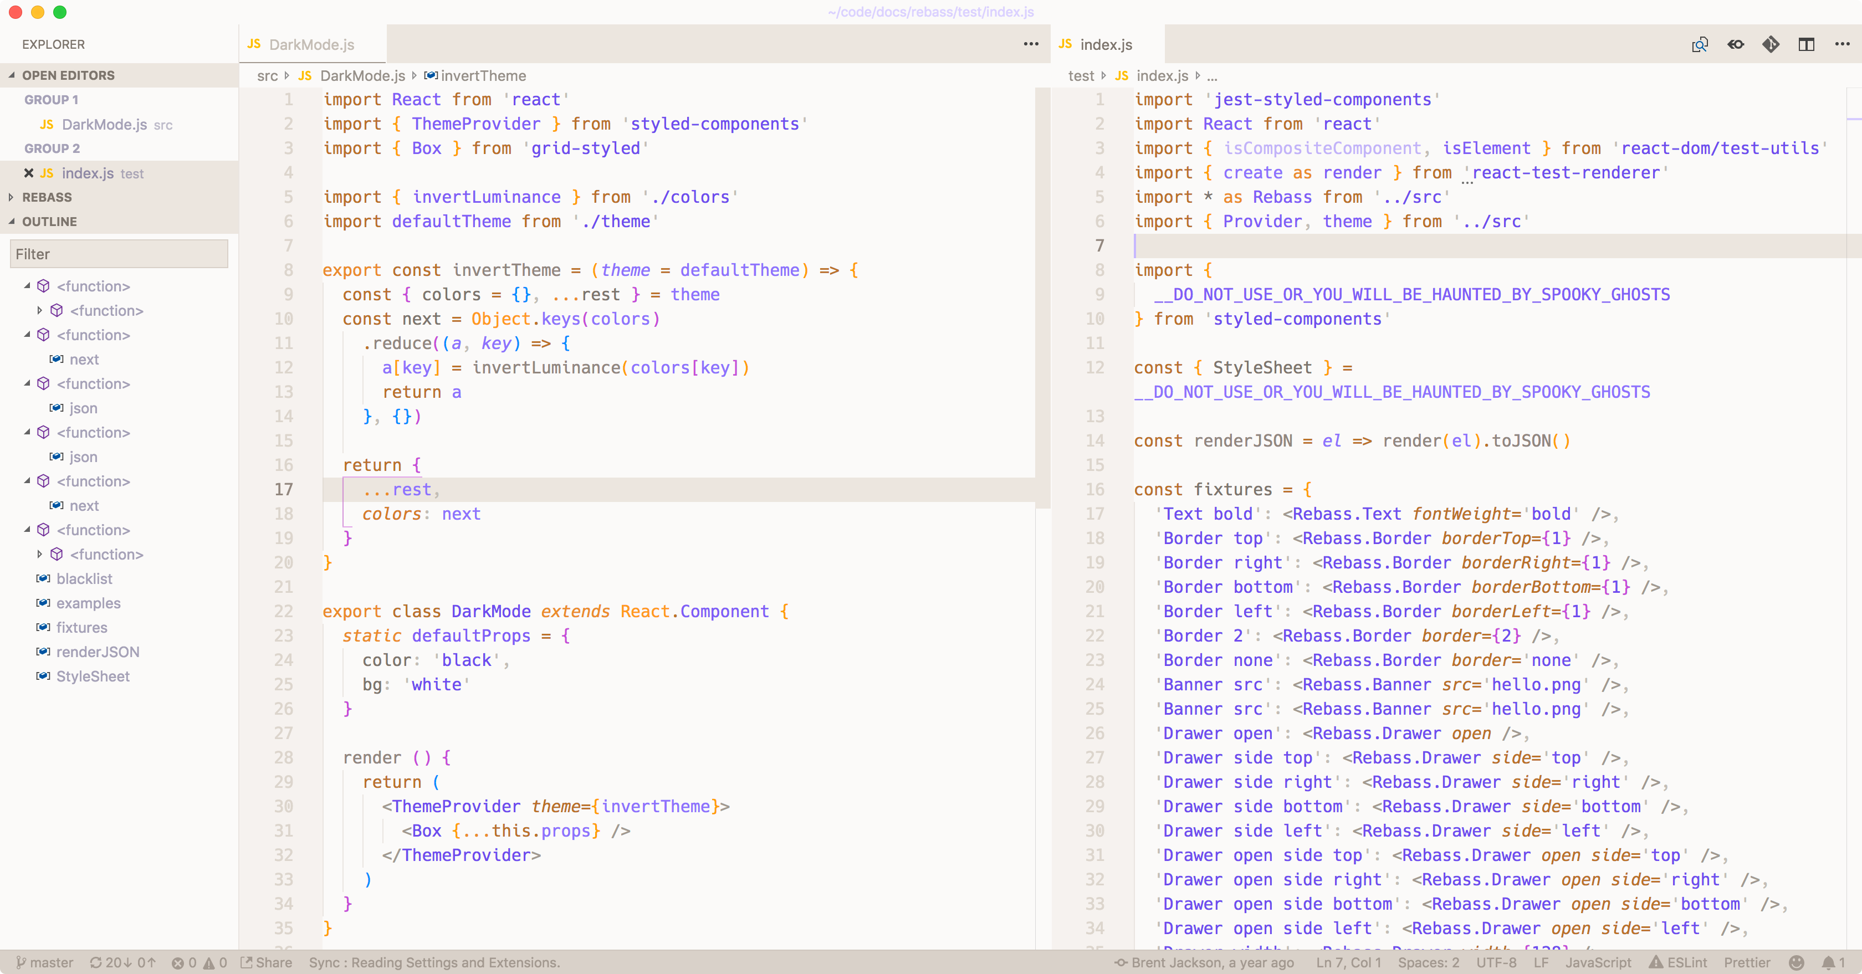This screenshot has width=1862, height=974.
Task: Click the EXPLORER panel title
Action: click(54, 45)
